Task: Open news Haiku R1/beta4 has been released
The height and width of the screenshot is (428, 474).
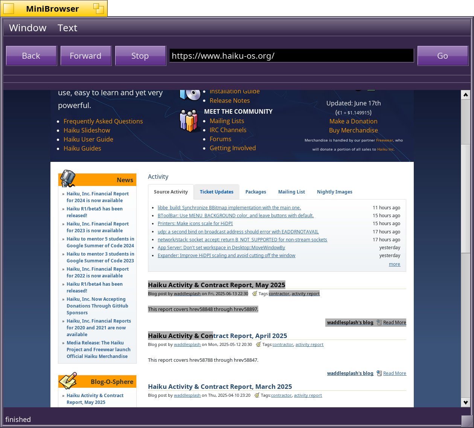Action: click(x=94, y=288)
